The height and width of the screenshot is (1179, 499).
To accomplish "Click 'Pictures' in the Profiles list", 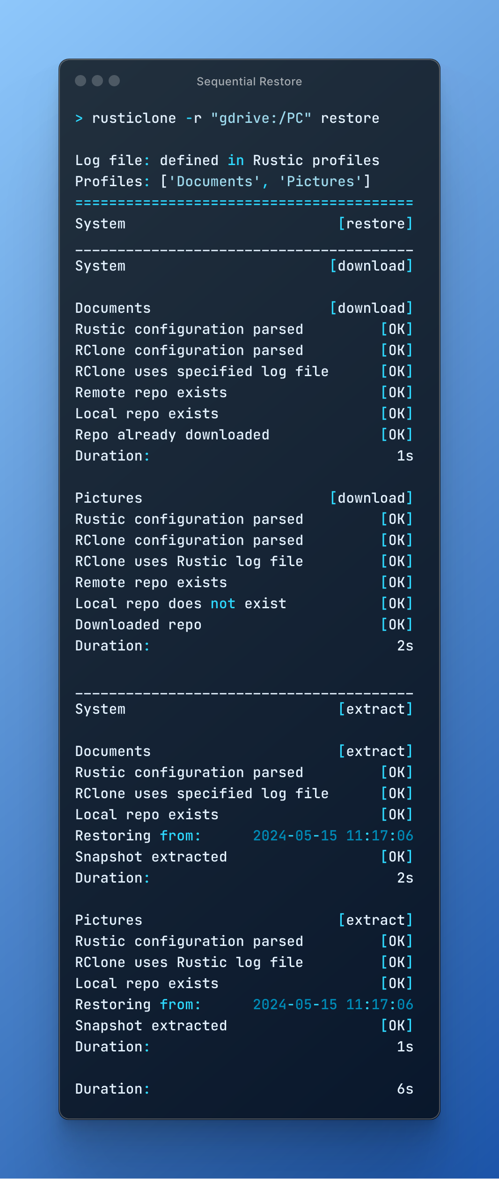I will click(320, 181).
